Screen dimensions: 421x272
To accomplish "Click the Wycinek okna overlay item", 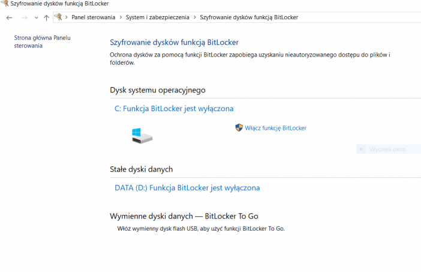I will tap(389, 149).
